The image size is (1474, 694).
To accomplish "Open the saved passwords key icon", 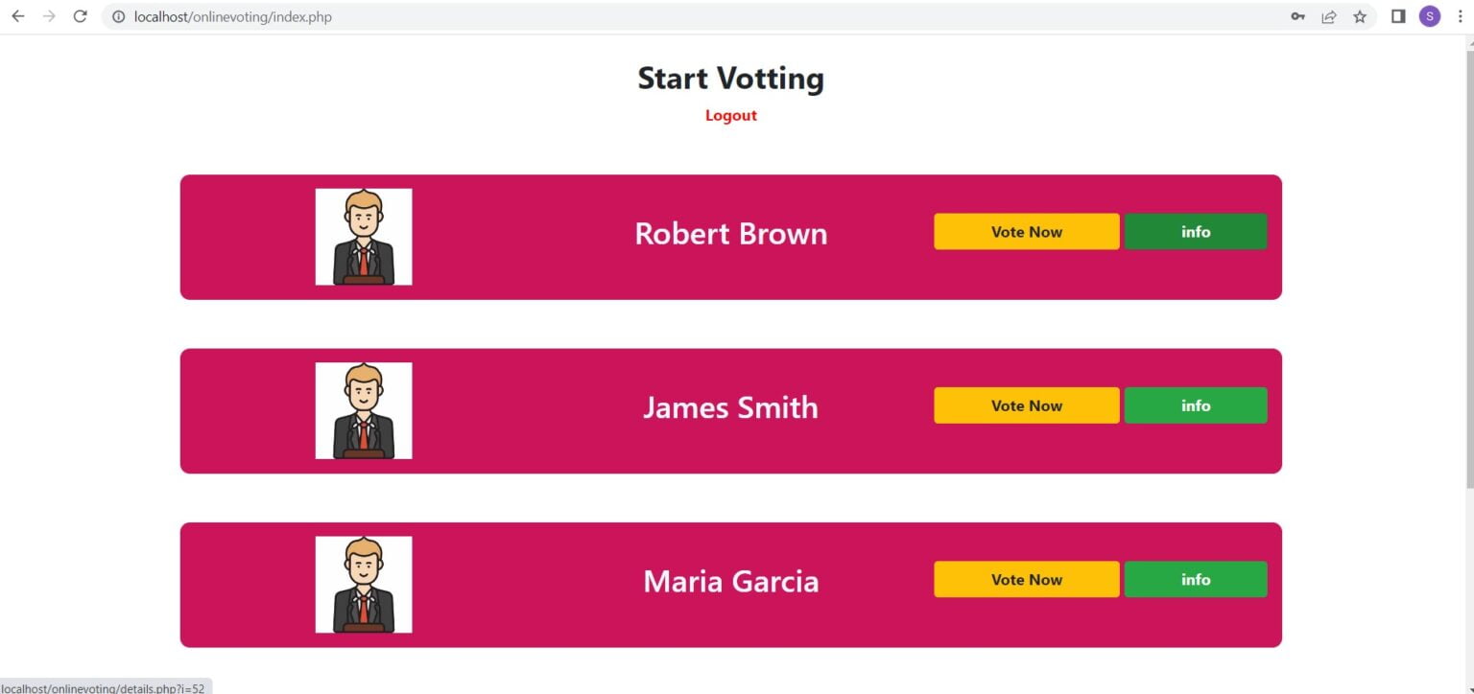I will point(1297,16).
